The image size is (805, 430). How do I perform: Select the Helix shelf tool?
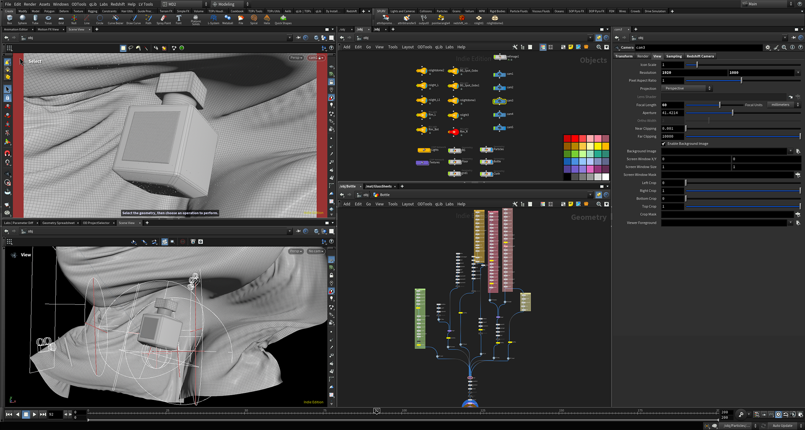coord(267,19)
